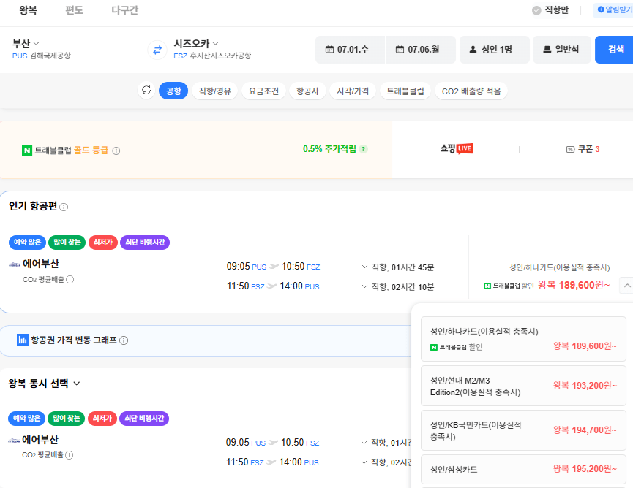Open the 부산 departure city dropdown
The height and width of the screenshot is (488, 633).
pyautogui.click(x=26, y=43)
